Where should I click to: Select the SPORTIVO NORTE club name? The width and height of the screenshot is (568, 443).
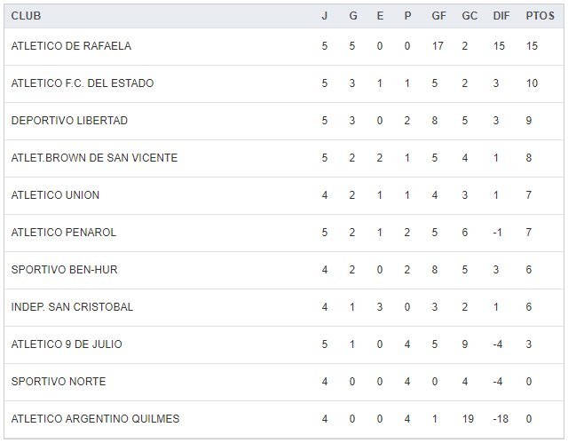tap(59, 382)
